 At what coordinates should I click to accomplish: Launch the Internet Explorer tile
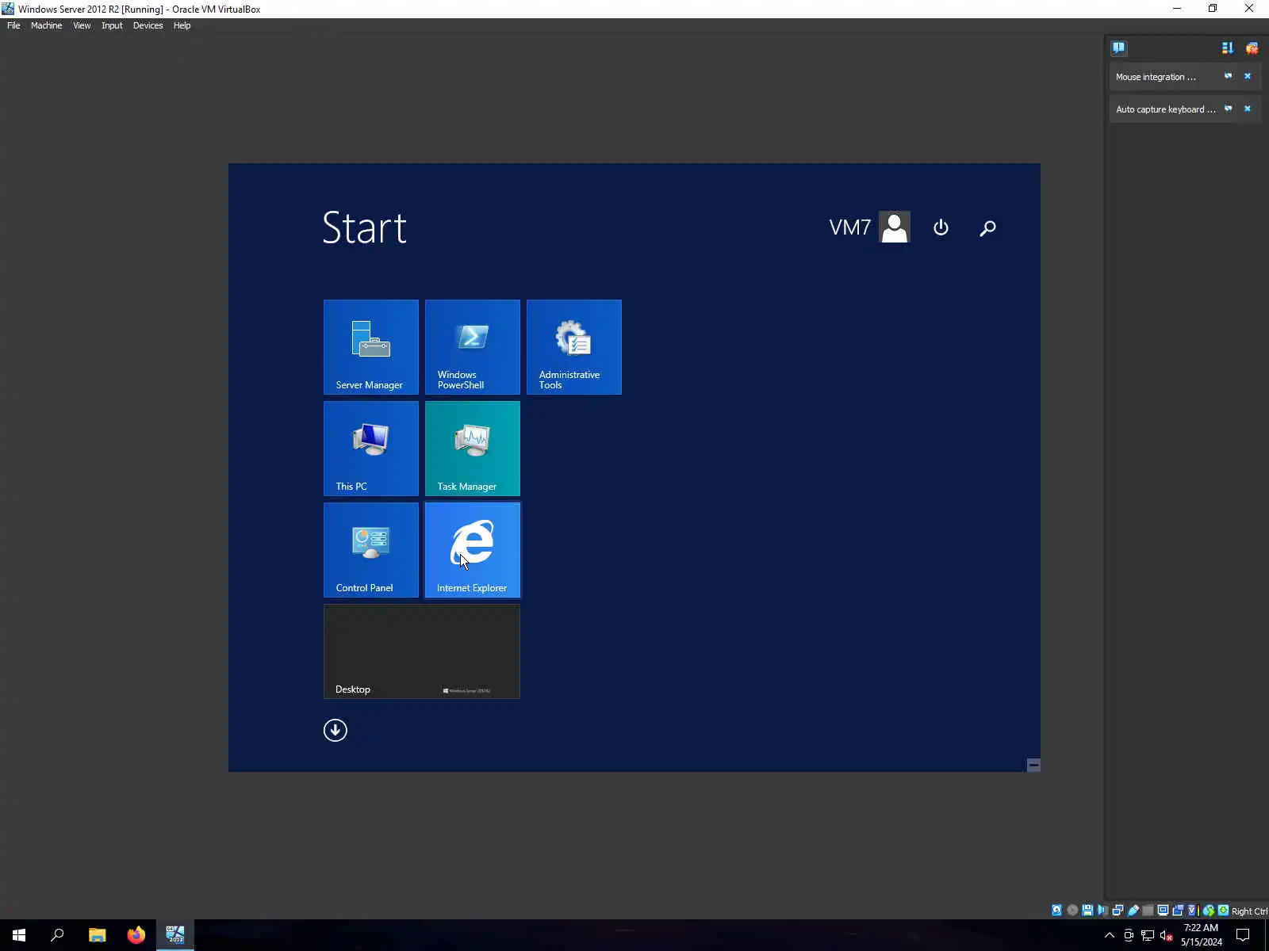click(x=473, y=550)
